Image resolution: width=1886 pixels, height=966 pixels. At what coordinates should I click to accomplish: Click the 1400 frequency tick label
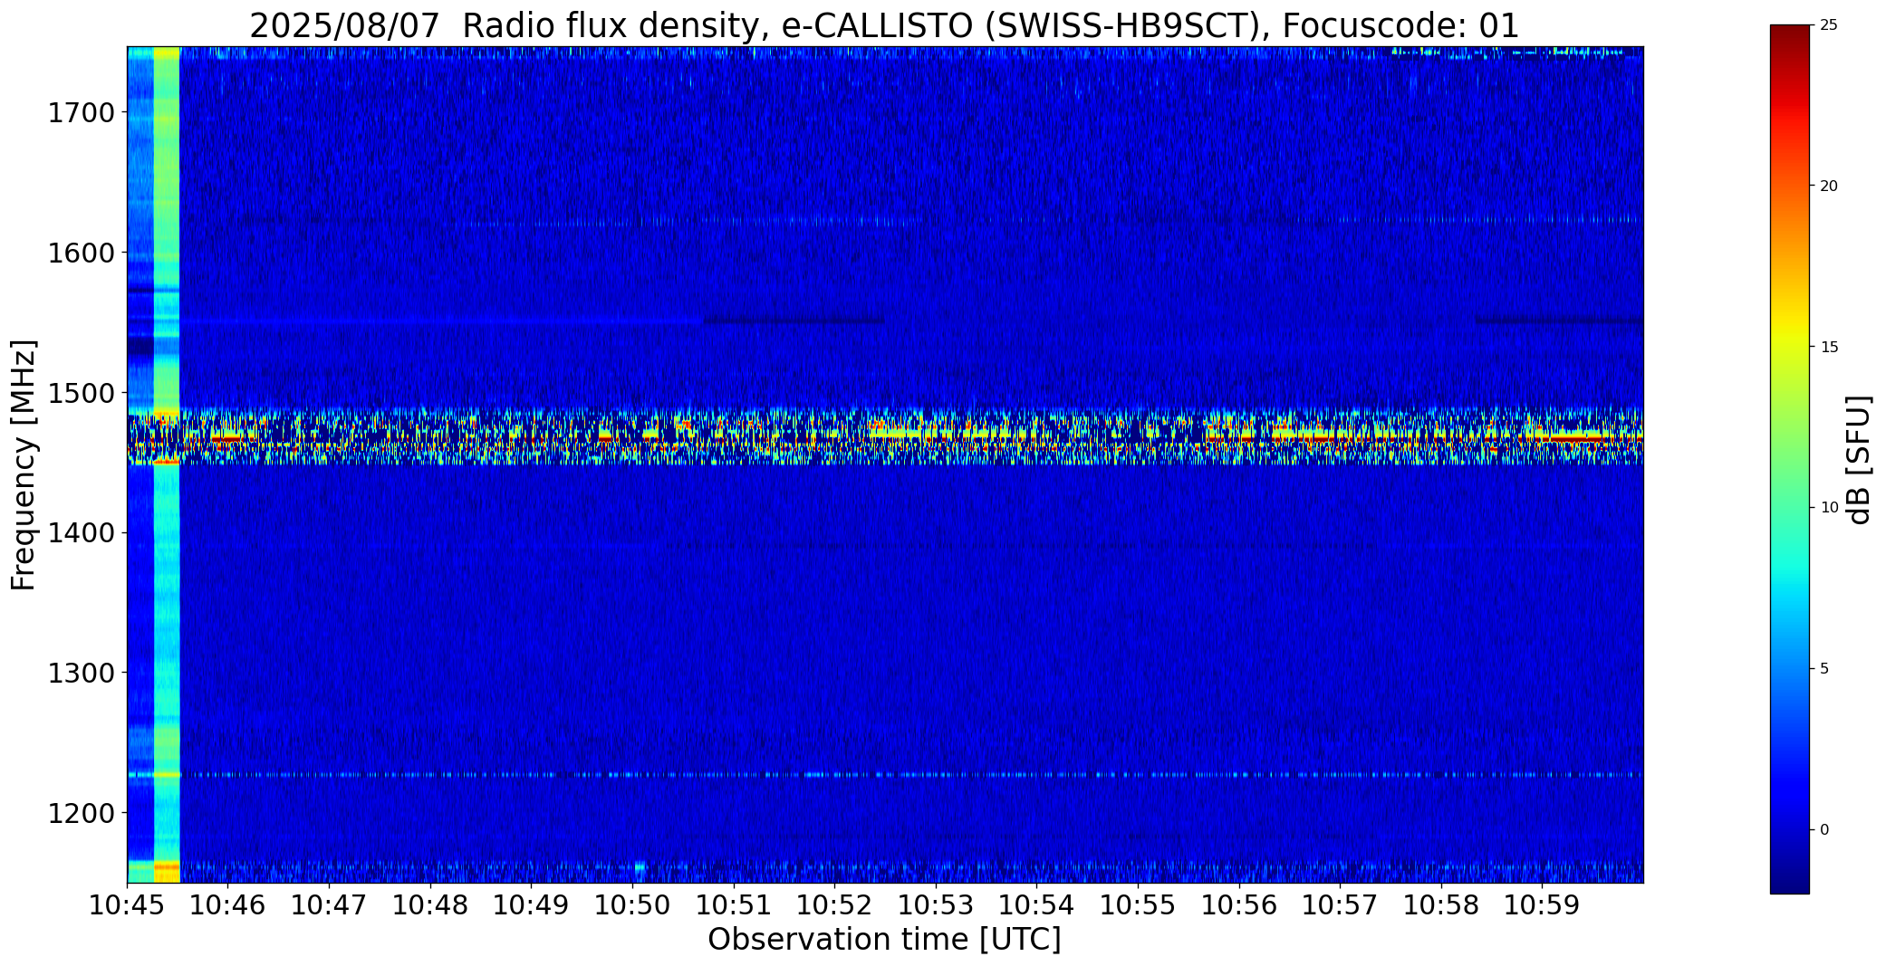point(81,532)
